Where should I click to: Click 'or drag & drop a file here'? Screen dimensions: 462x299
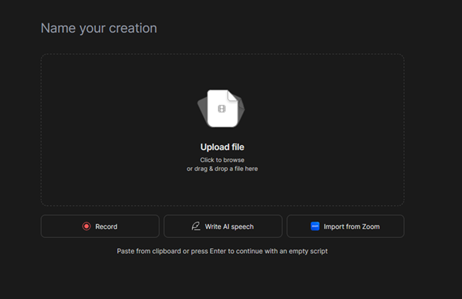pos(222,169)
